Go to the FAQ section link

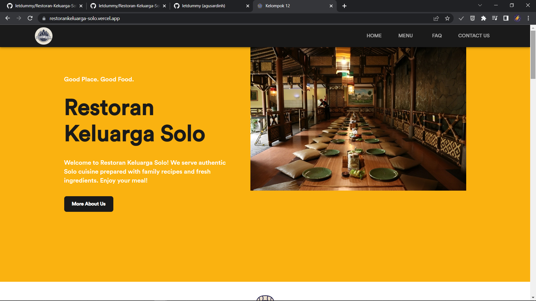pos(437,36)
